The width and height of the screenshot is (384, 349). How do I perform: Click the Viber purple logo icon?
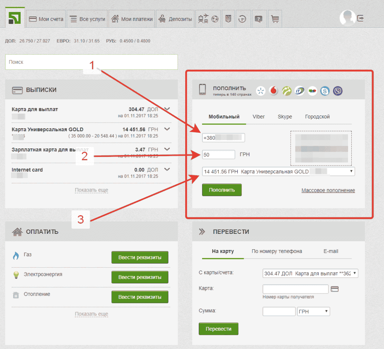tap(338, 90)
